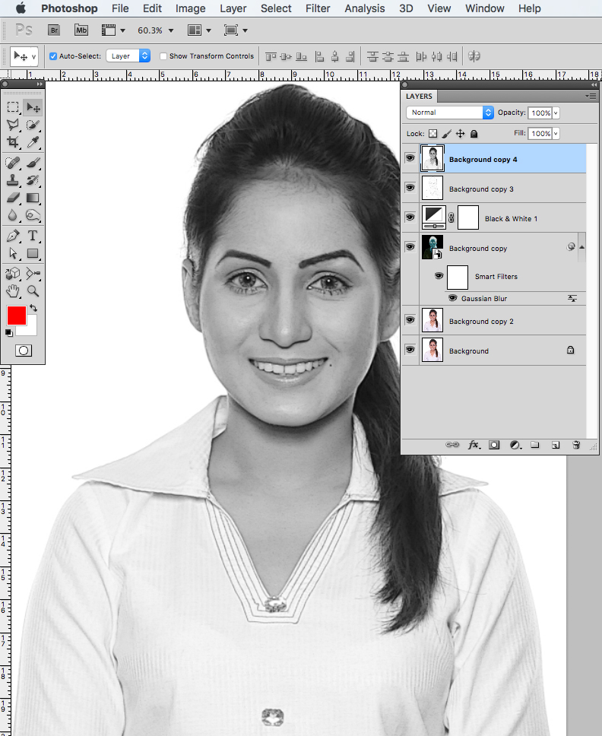Collapse Background copy smart filter list
Image resolution: width=602 pixels, height=736 pixels.
coord(581,247)
